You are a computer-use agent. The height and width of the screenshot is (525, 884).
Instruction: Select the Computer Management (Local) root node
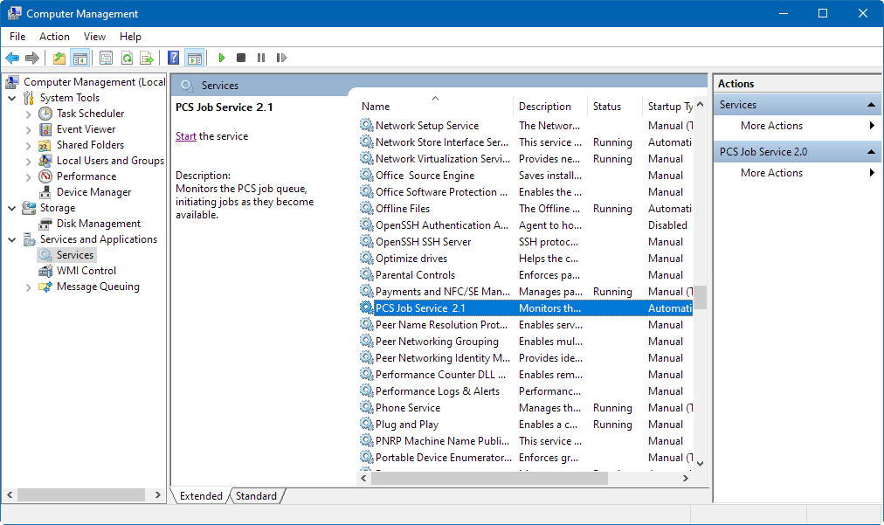click(94, 82)
